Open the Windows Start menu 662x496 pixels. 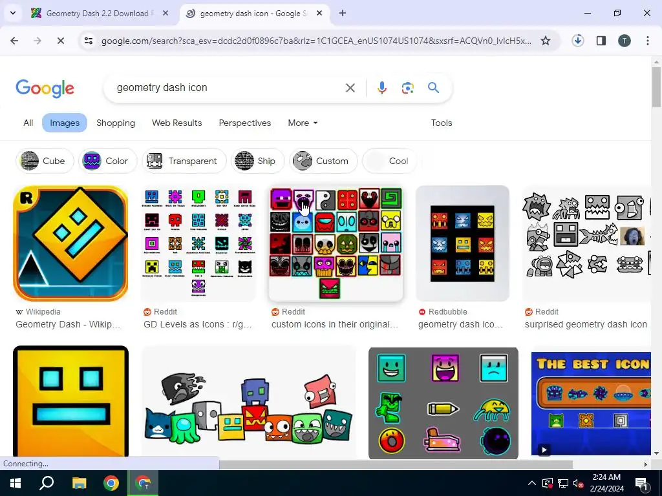tap(16, 483)
